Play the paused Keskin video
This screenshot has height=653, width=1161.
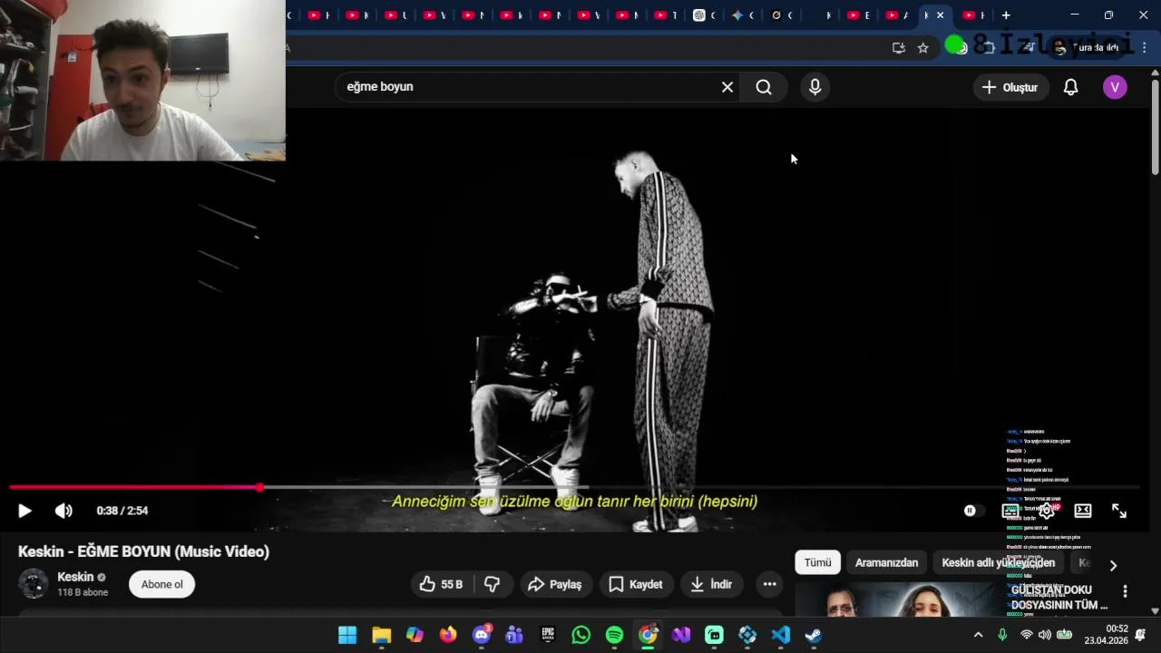coord(24,511)
